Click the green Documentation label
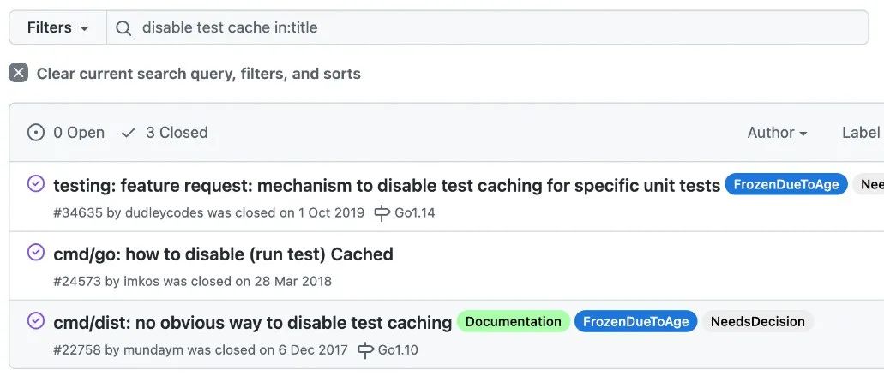The image size is (884, 376). click(x=513, y=322)
